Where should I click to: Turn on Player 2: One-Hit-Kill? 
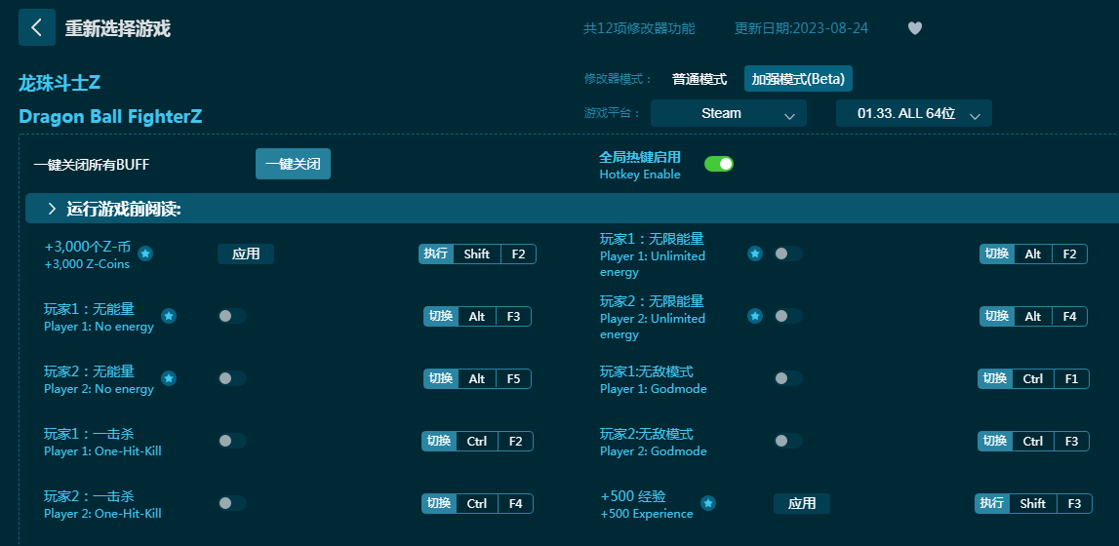coord(232,503)
